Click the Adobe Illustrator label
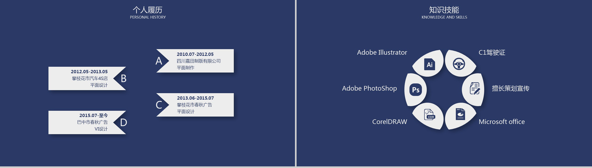The height and width of the screenshot is (168, 592). [x=382, y=52]
